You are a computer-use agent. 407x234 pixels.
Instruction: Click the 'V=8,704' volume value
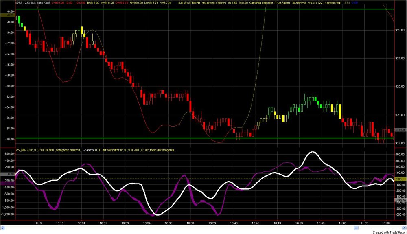[166, 3]
